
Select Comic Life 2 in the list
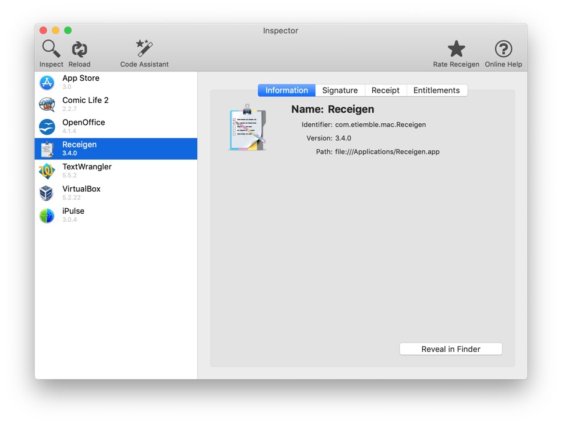116,104
